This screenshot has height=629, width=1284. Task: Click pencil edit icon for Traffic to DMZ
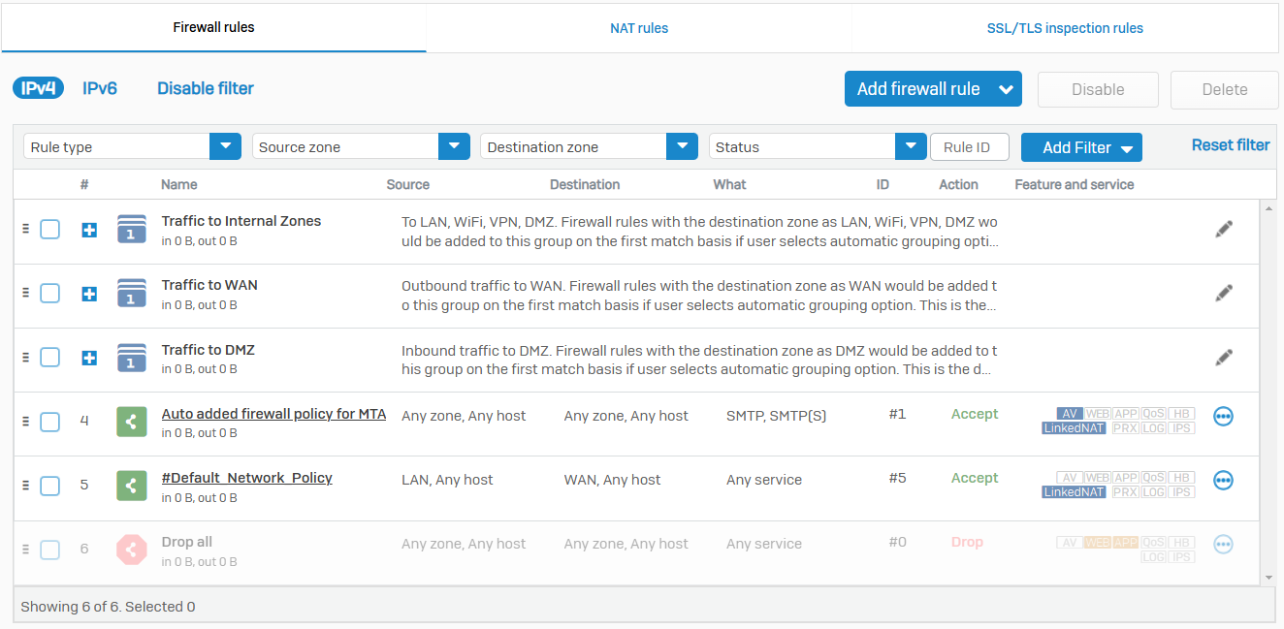pyautogui.click(x=1224, y=358)
